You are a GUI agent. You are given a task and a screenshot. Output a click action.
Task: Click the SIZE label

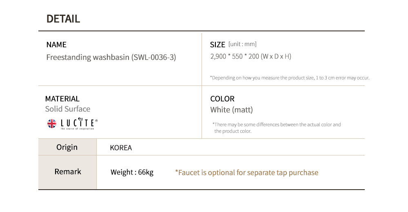tap(217, 44)
